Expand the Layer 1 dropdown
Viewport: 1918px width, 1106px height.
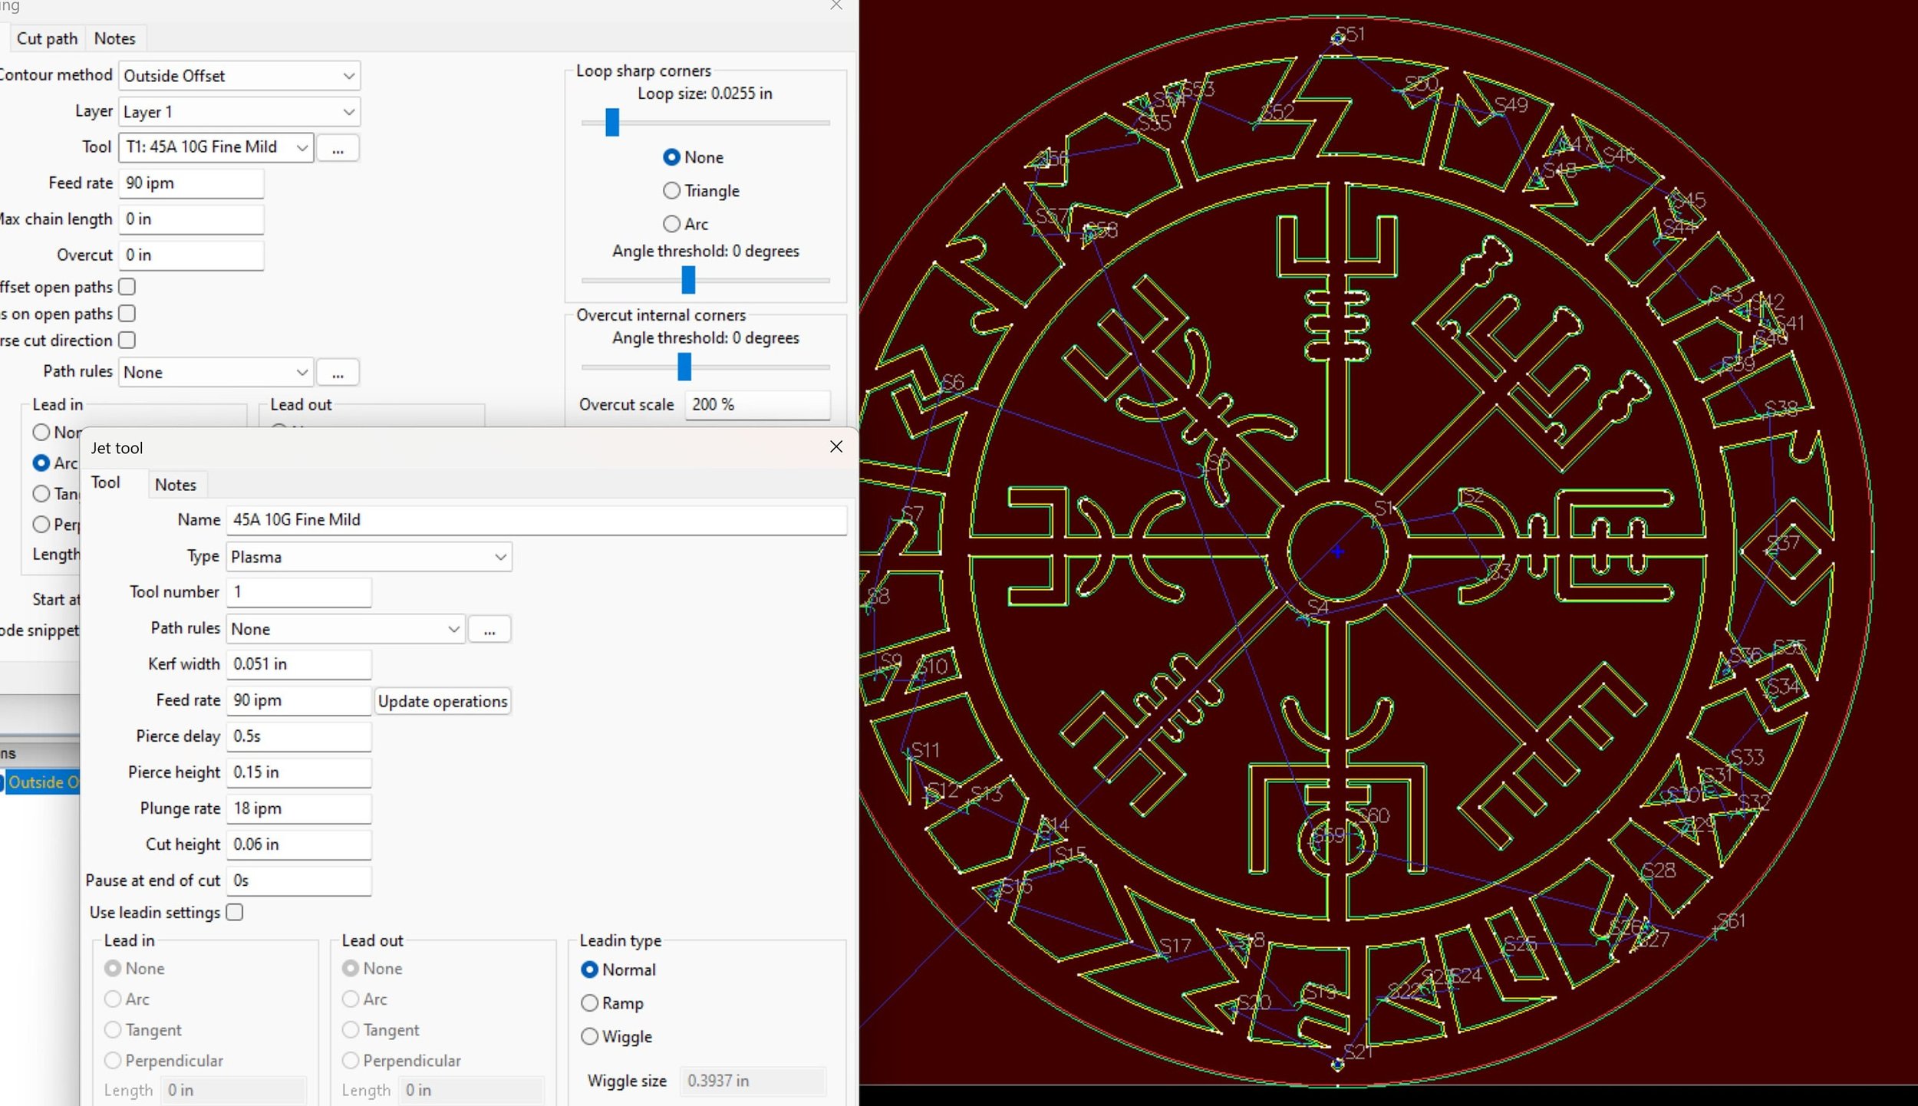(239, 112)
